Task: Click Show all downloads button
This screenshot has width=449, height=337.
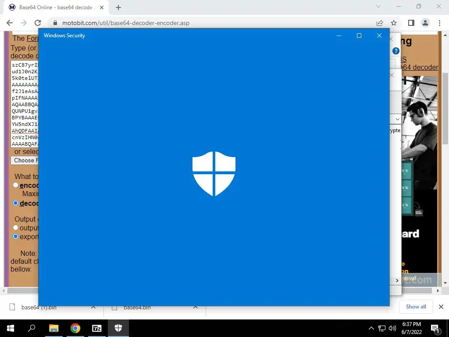Action: click(416, 307)
